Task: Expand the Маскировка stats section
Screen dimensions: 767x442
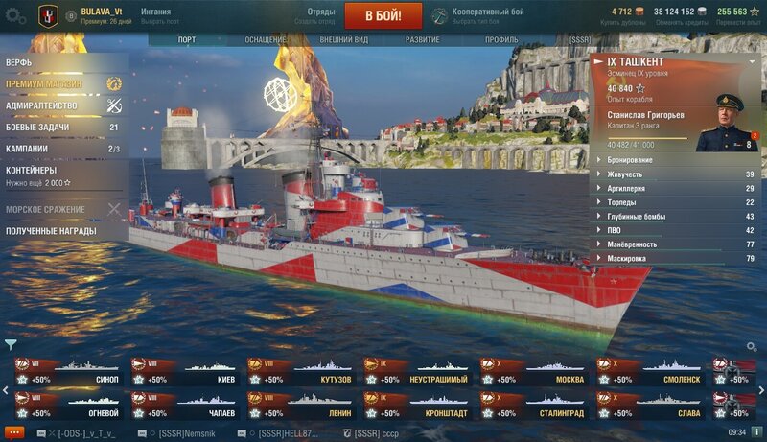Action: [x=677, y=258]
